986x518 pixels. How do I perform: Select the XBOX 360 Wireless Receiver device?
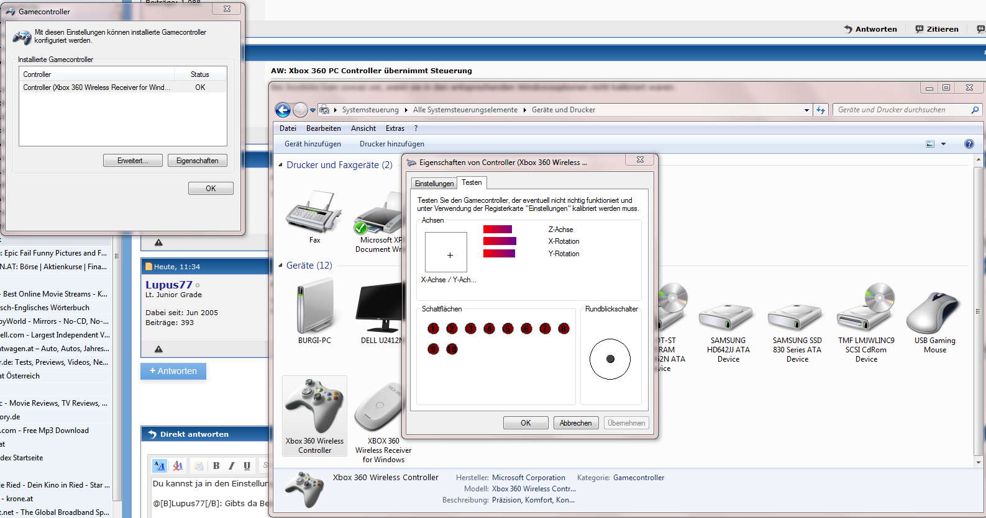click(x=379, y=422)
